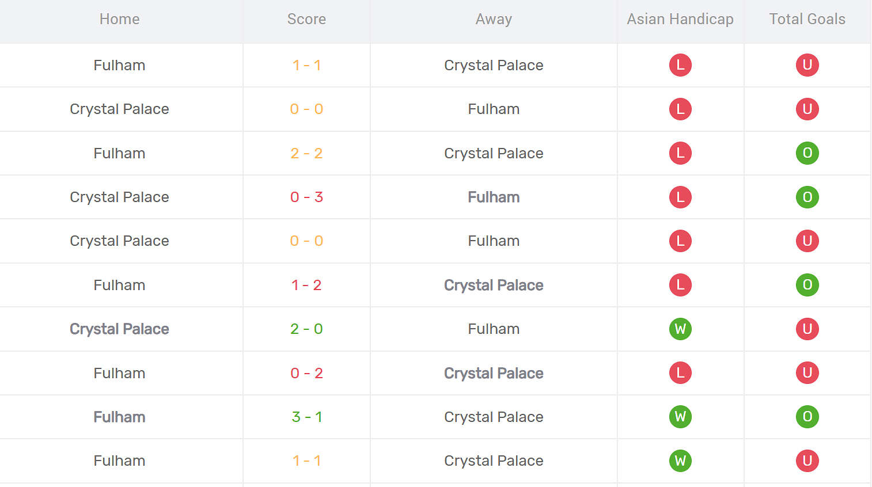The image size is (872, 487).
Task: Click the red U badge in the 0 - 2 row
Action: [x=807, y=373]
